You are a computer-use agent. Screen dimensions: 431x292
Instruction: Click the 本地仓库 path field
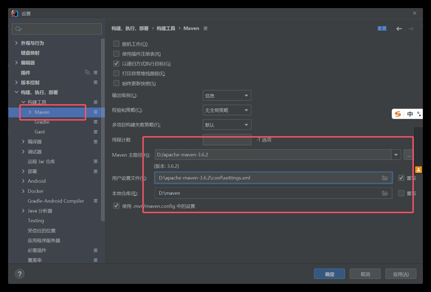click(x=273, y=193)
